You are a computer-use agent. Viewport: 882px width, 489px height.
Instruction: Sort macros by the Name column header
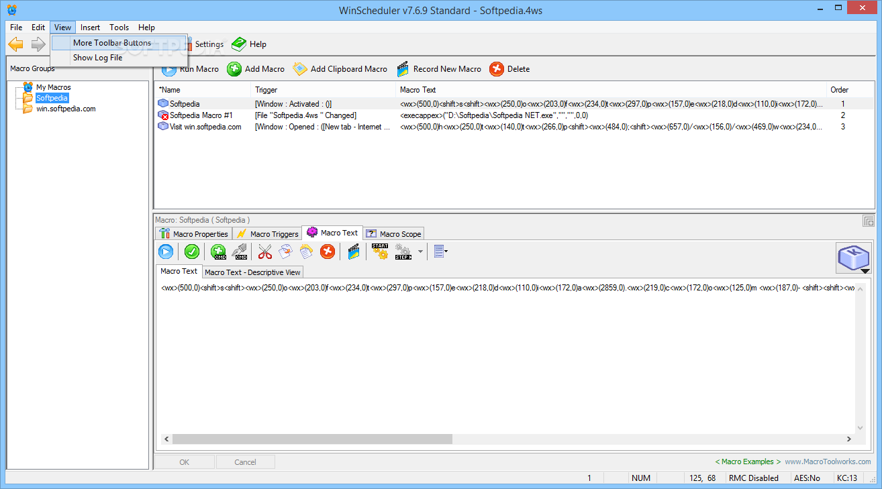click(x=203, y=90)
